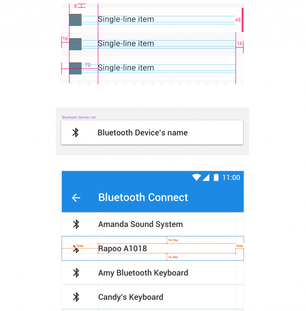Click the first Single-line item text

pyautogui.click(x=126, y=19)
